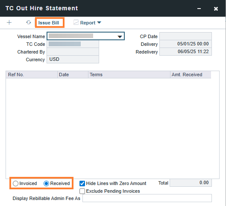
Task: Click the CP Date field
Action: pos(185,36)
